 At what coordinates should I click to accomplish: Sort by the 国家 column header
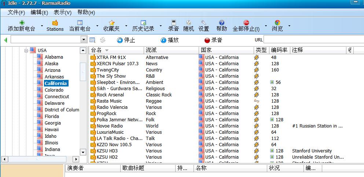pos(226,50)
